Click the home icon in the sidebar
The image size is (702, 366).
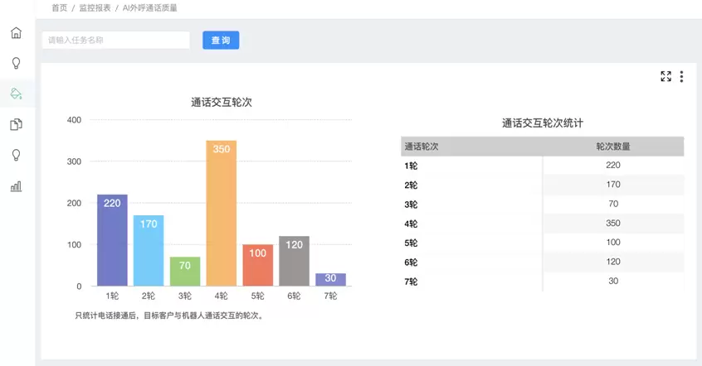[x=16, y=33]
